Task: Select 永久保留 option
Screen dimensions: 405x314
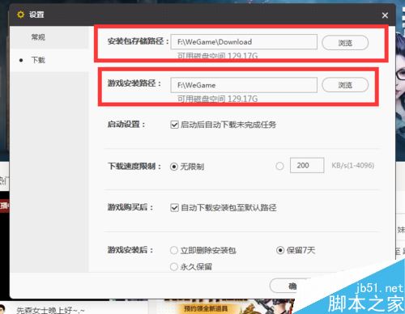Action: tap(174, 267)
